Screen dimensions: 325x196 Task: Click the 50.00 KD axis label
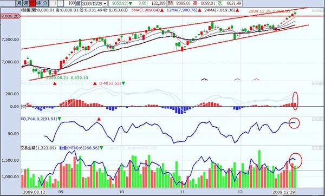point(13,134)
